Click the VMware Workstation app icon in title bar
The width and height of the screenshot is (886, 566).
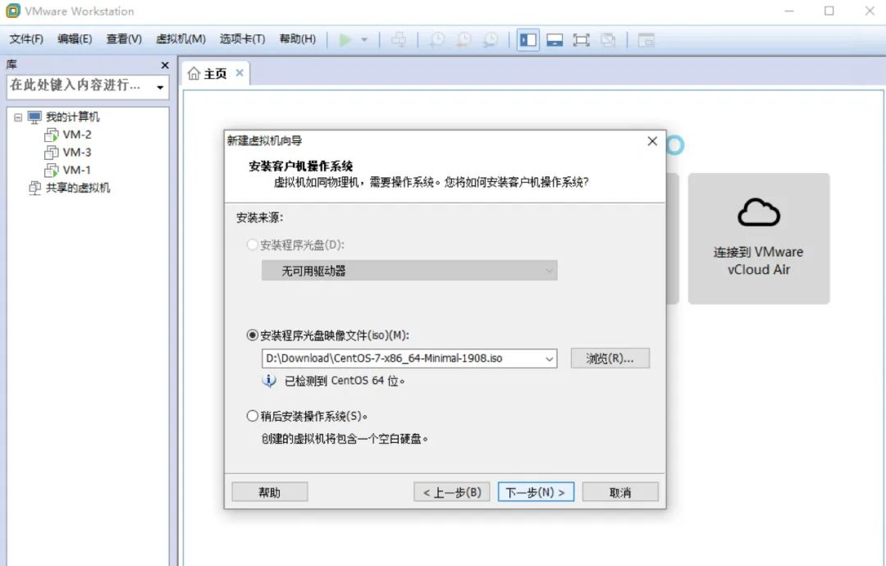click(12, 11)
